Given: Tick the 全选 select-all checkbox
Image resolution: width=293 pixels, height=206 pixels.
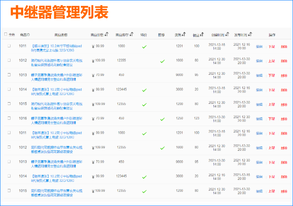Looking at the screenshot, I should pos(5,34).
